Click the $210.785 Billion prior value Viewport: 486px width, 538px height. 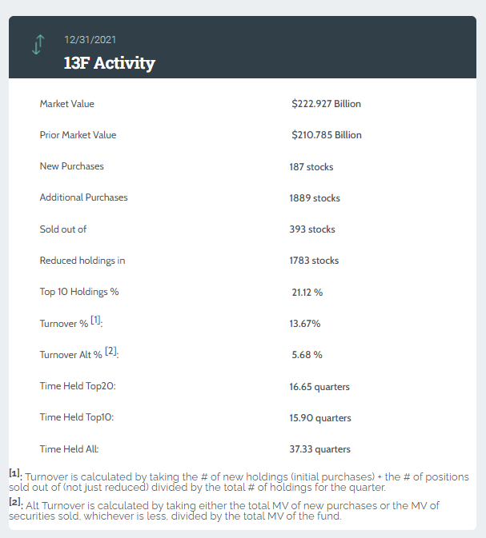(x=327, y=135)
